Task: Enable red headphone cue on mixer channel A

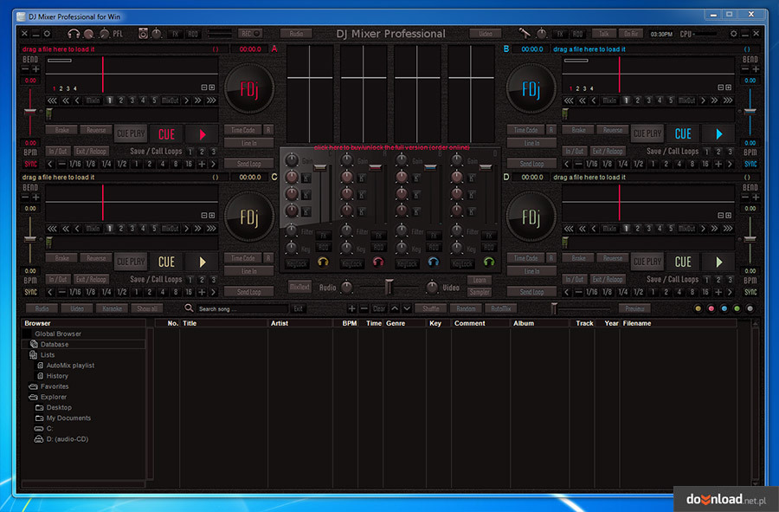Action: [x=378, y=262]
